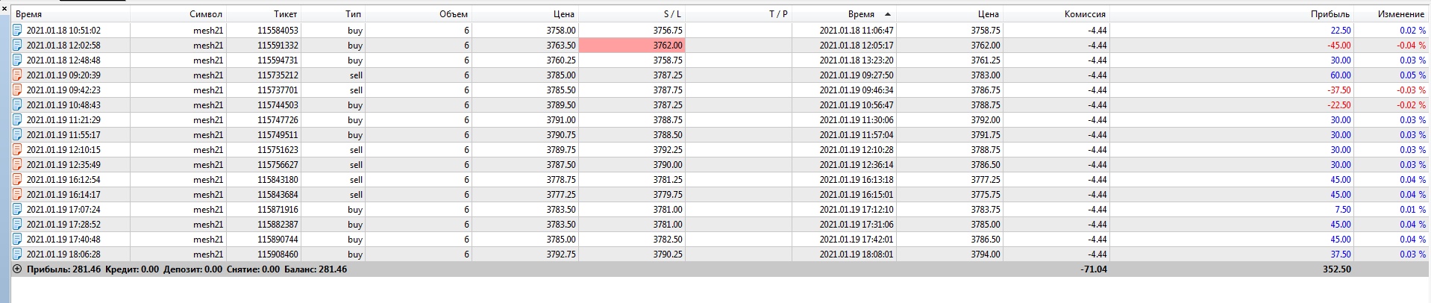Click the sort arrow in the close-time header

(x=887, y=14)
